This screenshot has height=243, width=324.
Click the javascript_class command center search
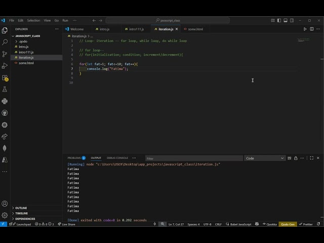tap(168, 20)
